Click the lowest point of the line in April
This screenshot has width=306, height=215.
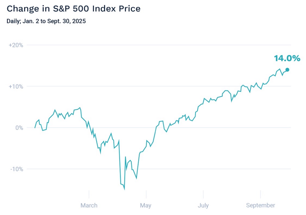tap(124, 189)
